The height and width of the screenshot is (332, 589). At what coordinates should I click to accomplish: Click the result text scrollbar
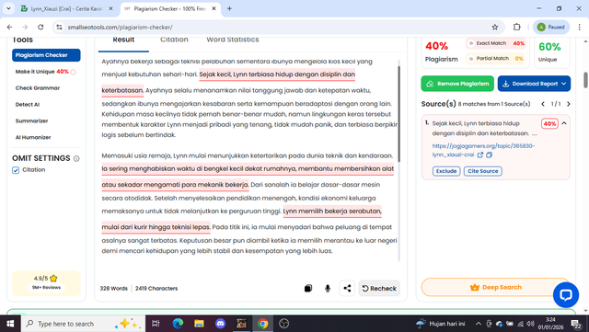(398, 113)
